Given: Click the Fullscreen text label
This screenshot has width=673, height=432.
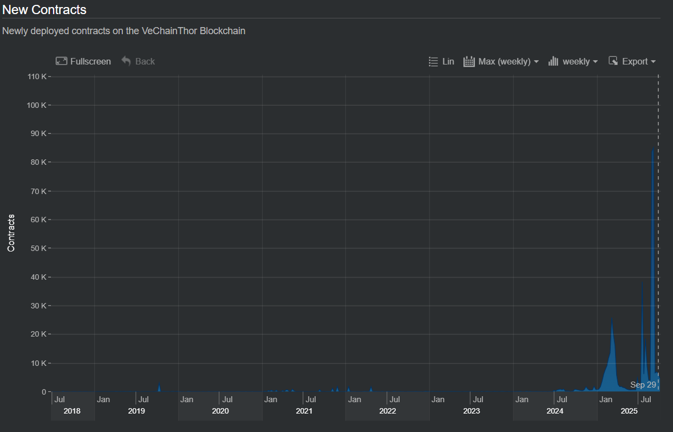Looking at the screenshot, I should 90,61.
